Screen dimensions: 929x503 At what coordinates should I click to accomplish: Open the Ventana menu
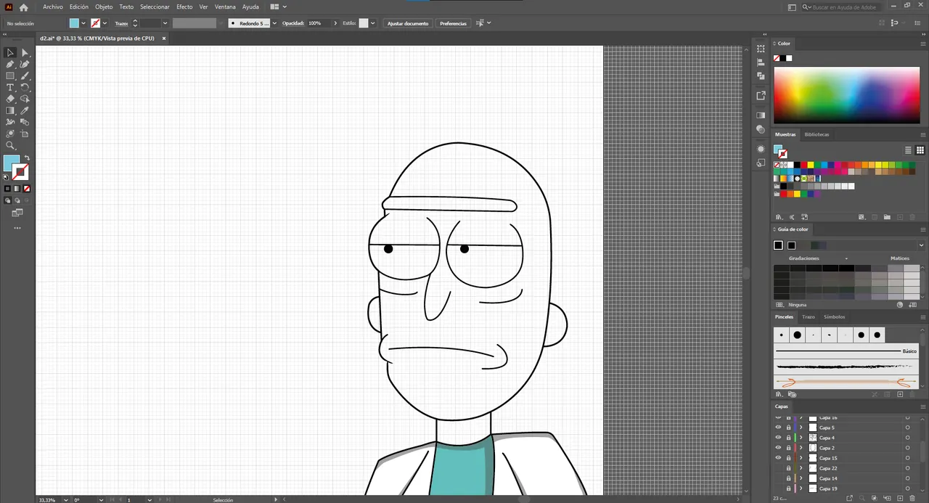pos(225,7)
